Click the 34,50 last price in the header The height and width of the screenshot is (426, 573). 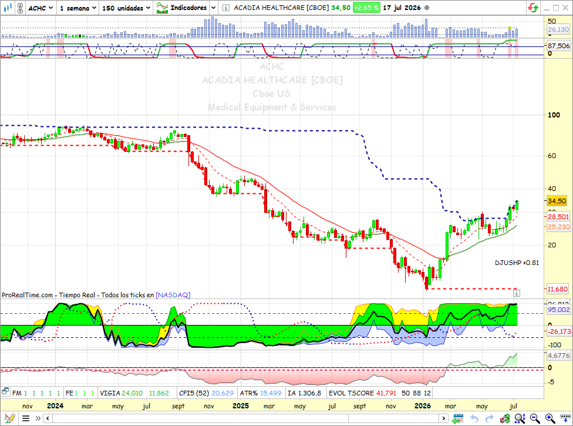[x=341, y=8]
